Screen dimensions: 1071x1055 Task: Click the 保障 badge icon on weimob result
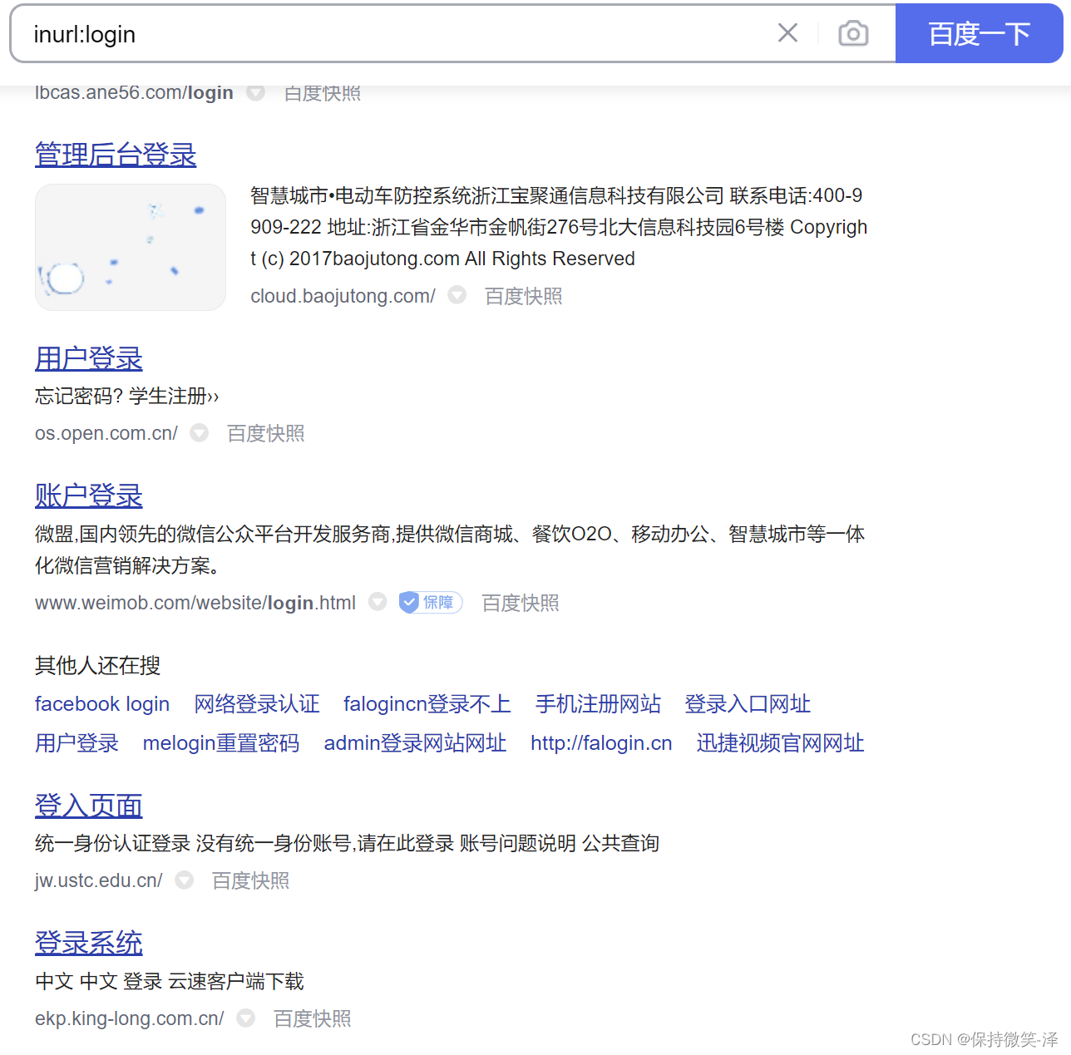click(x=431, y=602)
